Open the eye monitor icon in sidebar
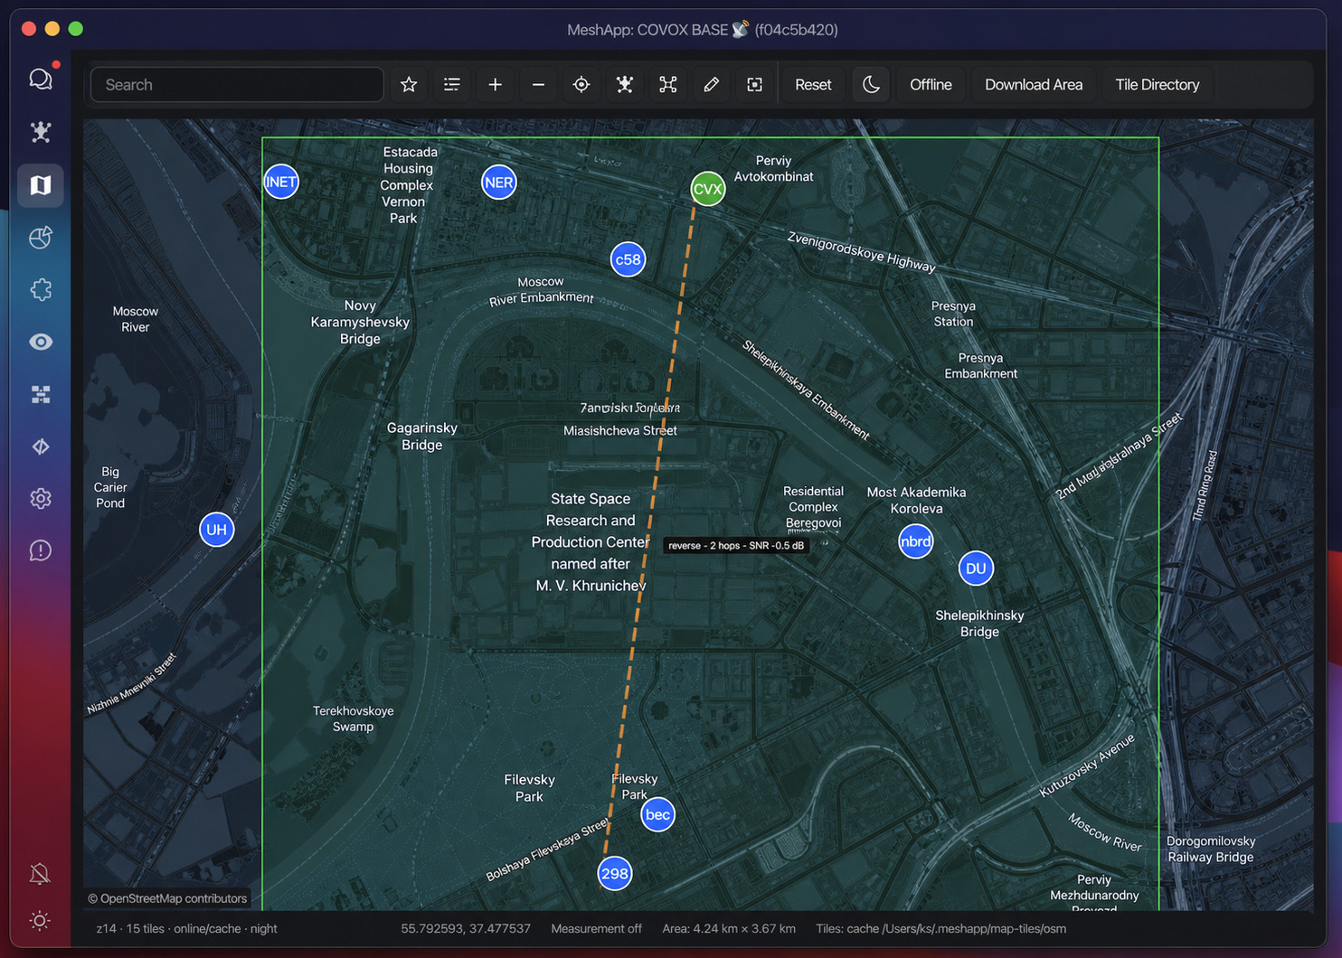This screenshot has width=1342, height=958. [x=41, y=342]
